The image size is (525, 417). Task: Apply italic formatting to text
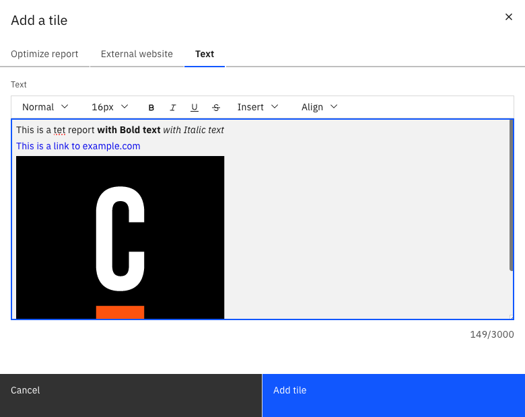pos(173,108)
